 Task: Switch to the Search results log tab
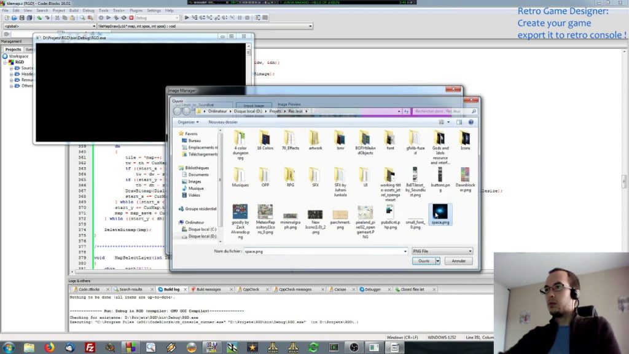131,289
